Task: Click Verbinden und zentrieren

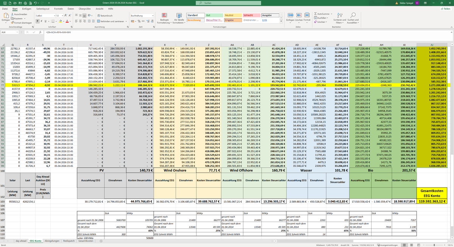Action: point(110,21)
